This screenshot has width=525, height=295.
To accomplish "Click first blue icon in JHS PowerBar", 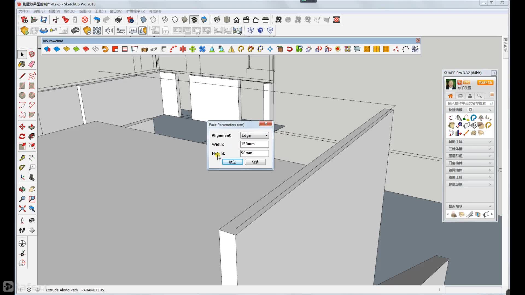I will click(47, 49).
